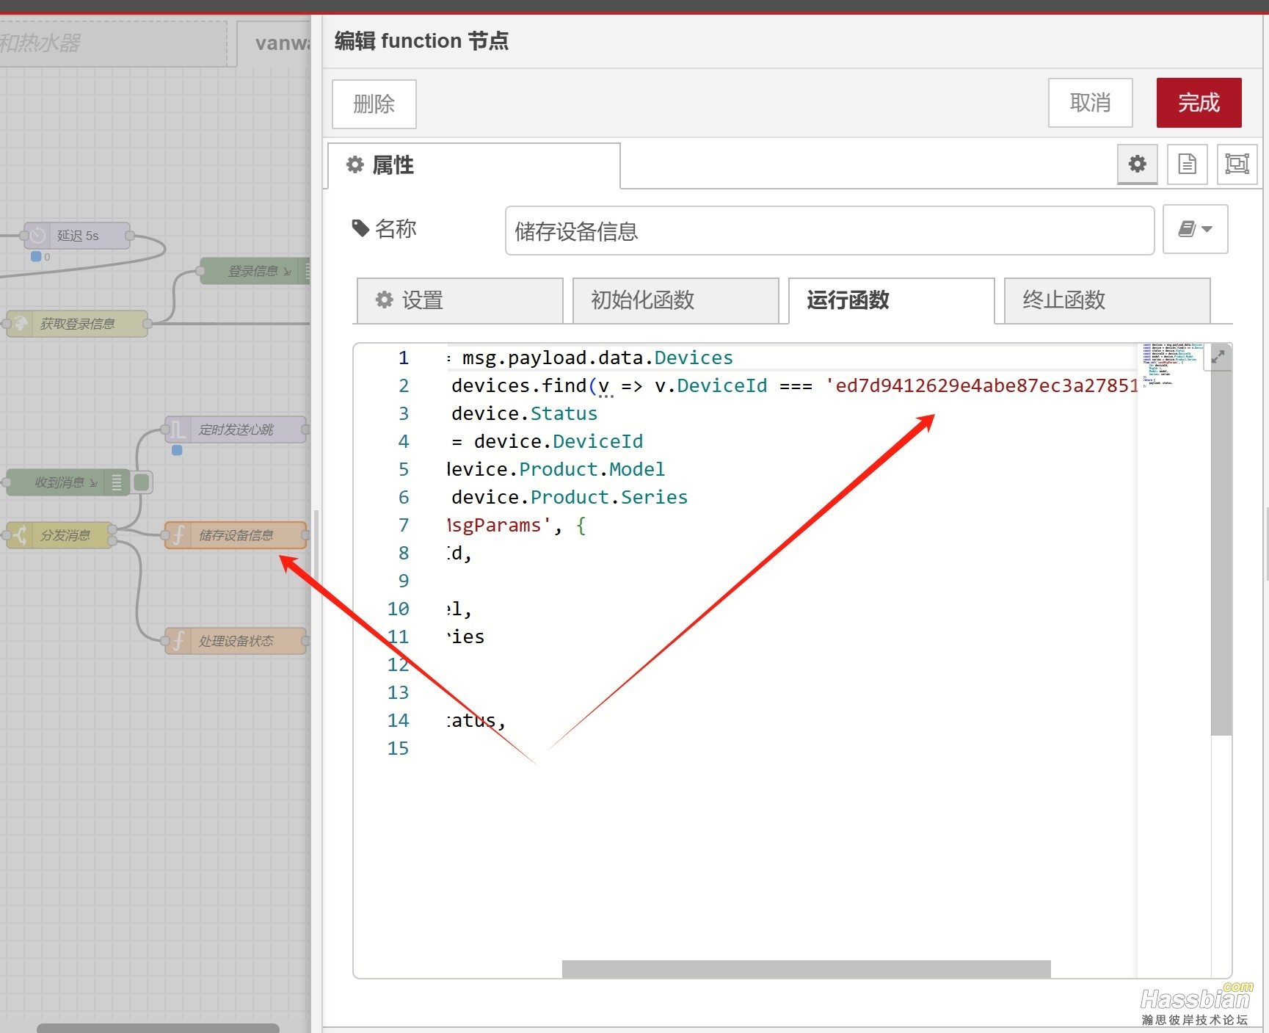Click the output port of 获取登录信息 node
Viewport: 1269px width, 1033px height.
pyautogui.click(x=147, y=324)
